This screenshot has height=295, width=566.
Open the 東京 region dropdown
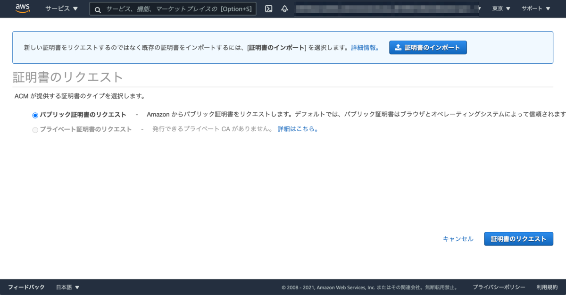point(501,8)
